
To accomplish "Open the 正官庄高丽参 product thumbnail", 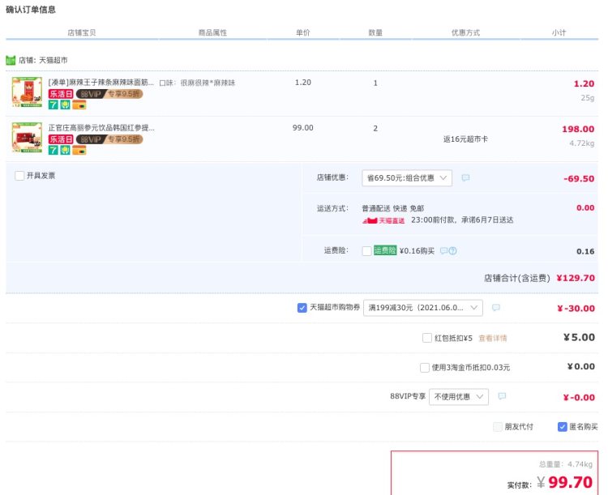I will [x=27, y=137].
